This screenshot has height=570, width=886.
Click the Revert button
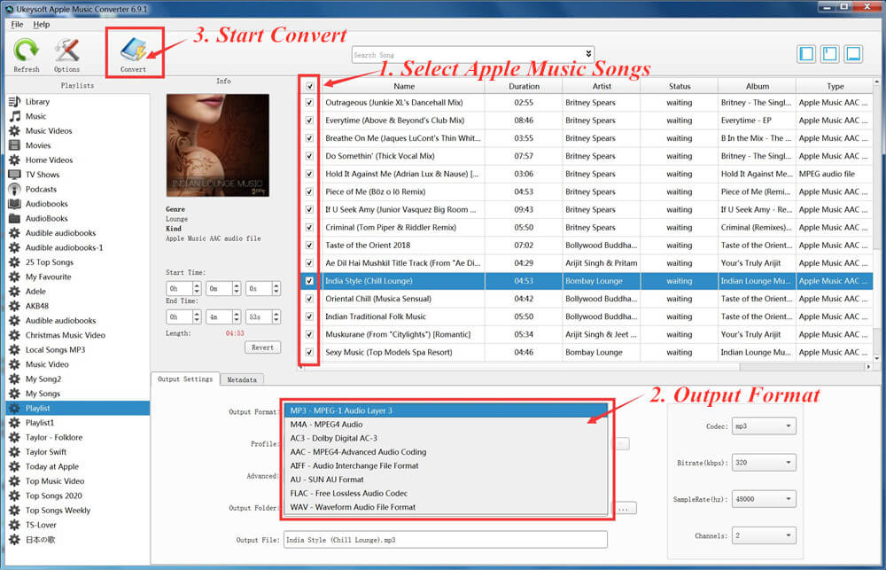click(263, 347)
